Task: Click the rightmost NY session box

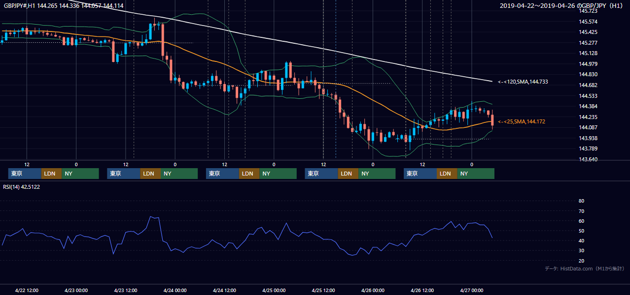Action: point(476,174)
